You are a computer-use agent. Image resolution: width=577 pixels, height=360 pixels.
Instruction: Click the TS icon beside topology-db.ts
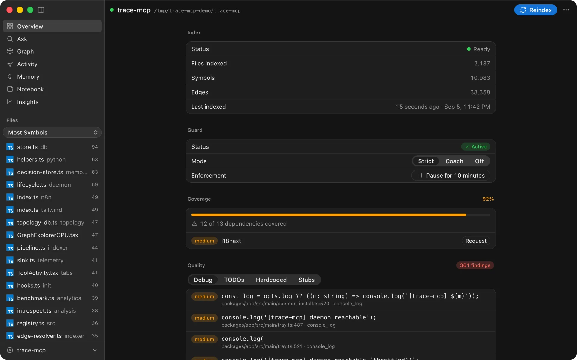pos(10,223)
